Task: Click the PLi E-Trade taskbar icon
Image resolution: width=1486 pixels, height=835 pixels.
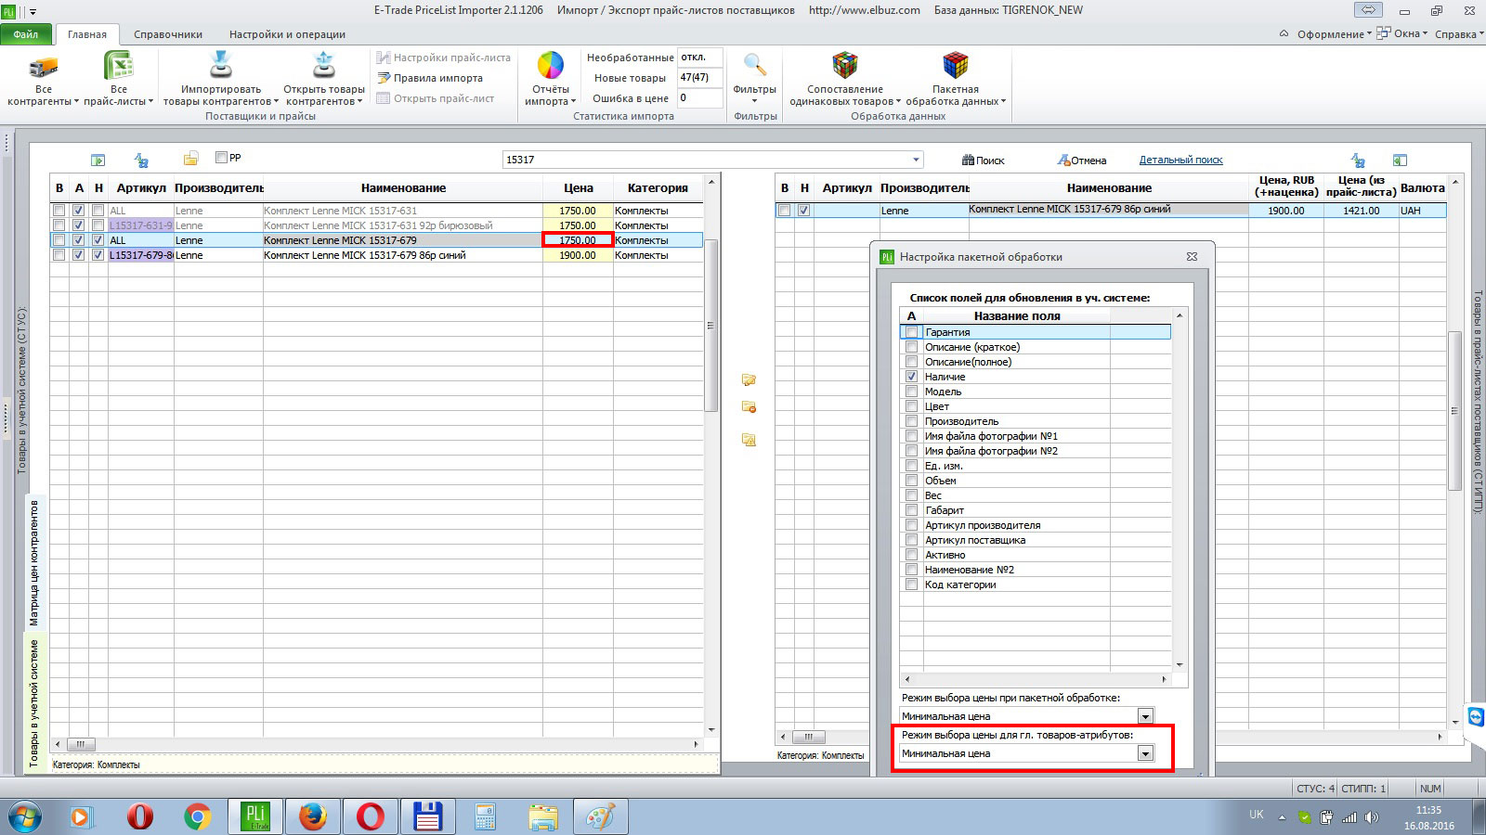Action: click(x=254, y=816)
